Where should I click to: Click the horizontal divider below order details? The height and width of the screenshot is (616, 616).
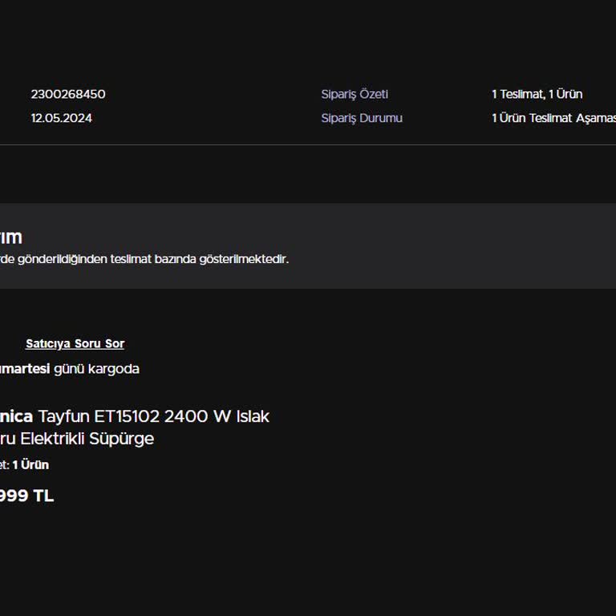308,145
